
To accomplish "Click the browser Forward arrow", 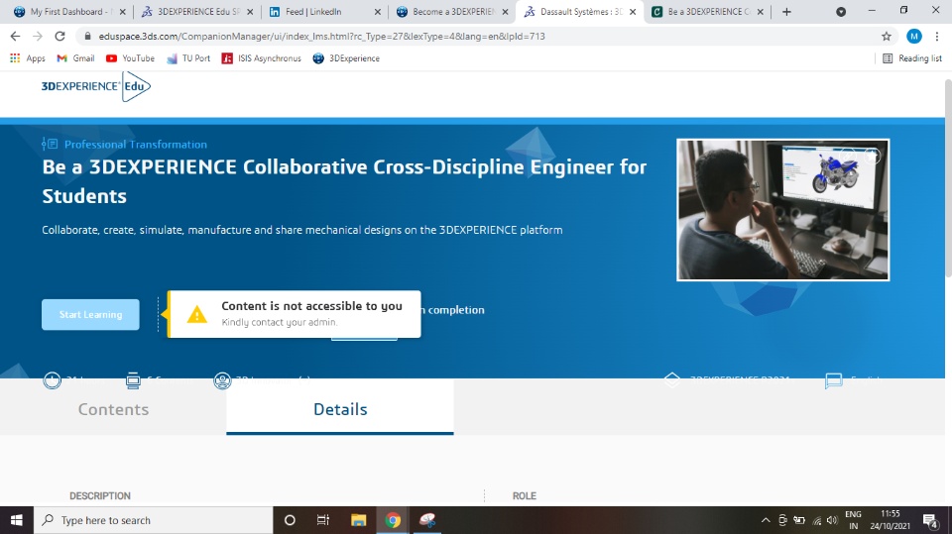I will coord(38,37).
